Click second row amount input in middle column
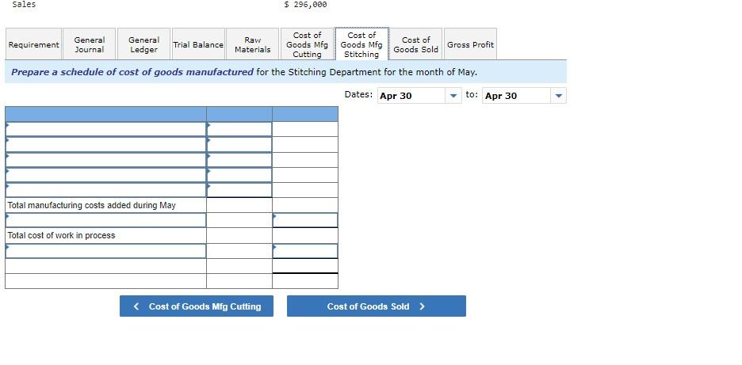 (x=239, y=144)
